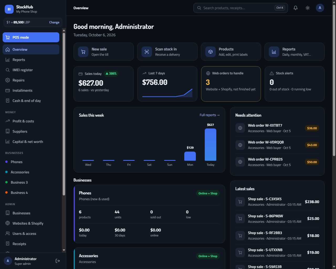This screenshot has height=269, width=336.
Task: Open Receipts in the sidebar
Action: pyautogui.click(x=31, y=244)
